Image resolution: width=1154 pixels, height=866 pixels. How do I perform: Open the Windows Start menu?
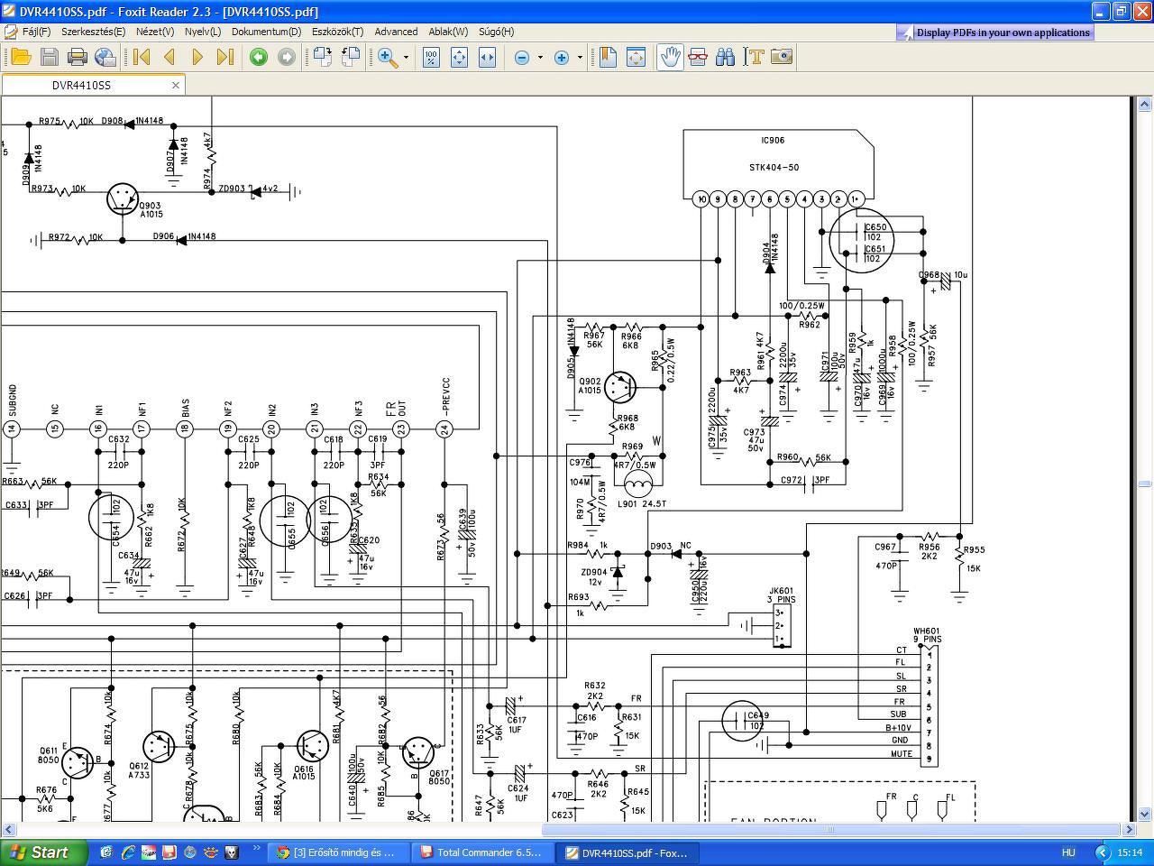click(43, 852)
